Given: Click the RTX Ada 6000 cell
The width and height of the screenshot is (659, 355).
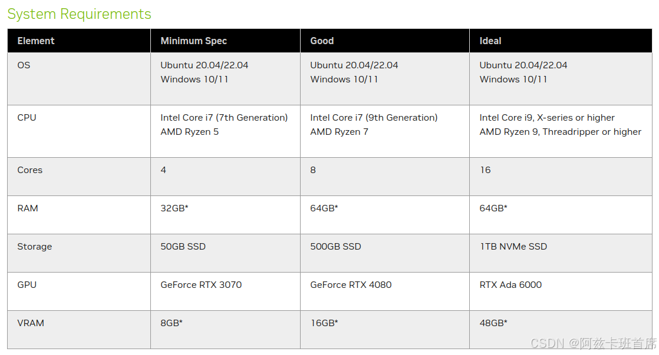Looking at the screenshot, I should click(510, 285).
